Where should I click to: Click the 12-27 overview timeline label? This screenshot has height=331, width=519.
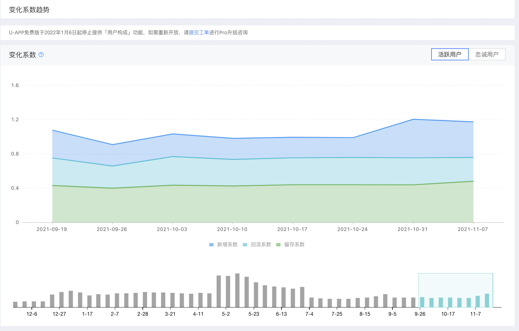[59, 314]
